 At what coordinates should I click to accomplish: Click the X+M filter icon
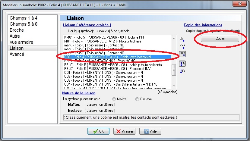click(x=182, y=46)
